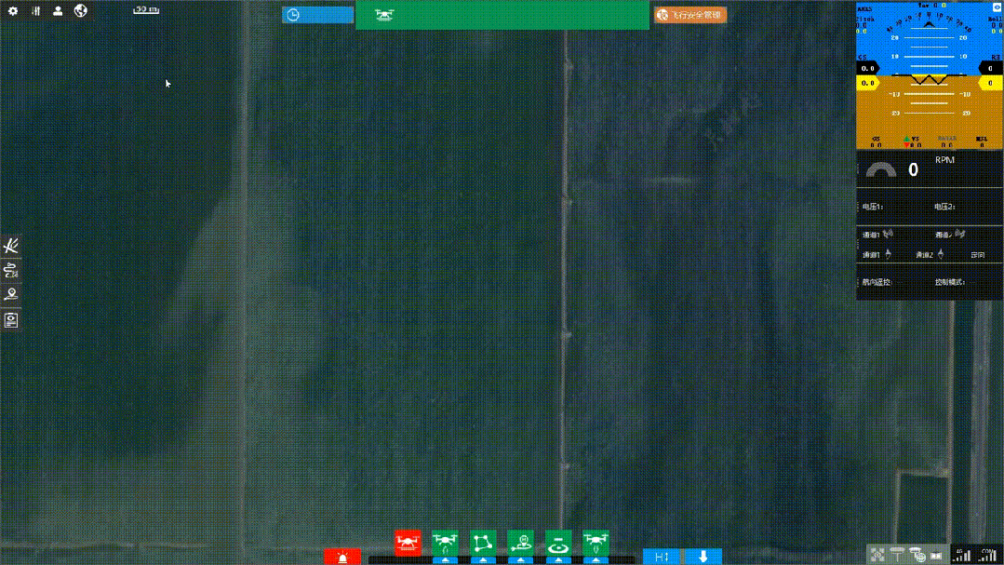Viewport: 1004px width, 565px height.
Task: Open the parameter sliders icon
Action: [x=35, y=11]
